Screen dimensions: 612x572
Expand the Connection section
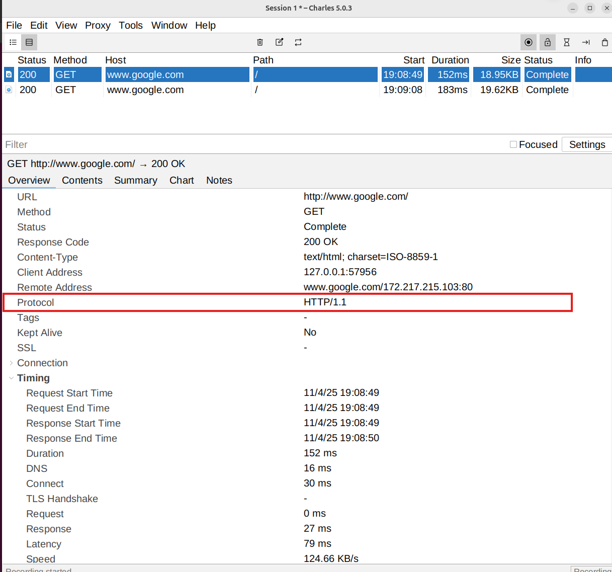point(11,363)
